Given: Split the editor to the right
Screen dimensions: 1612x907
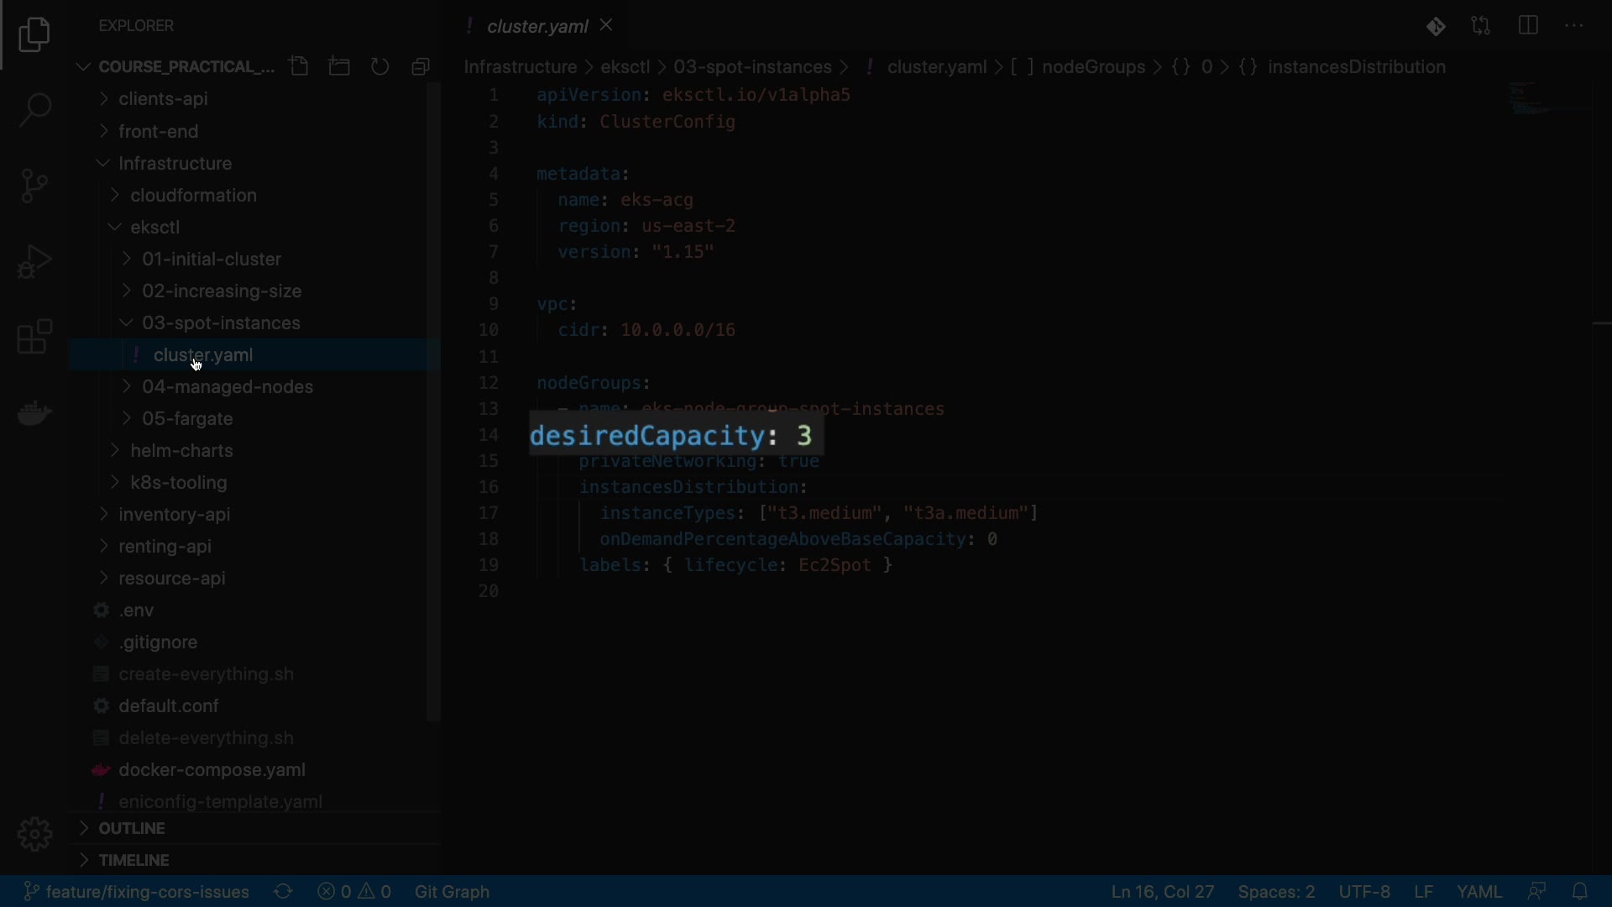Looking at the screenshot, I should (1528, 26).
